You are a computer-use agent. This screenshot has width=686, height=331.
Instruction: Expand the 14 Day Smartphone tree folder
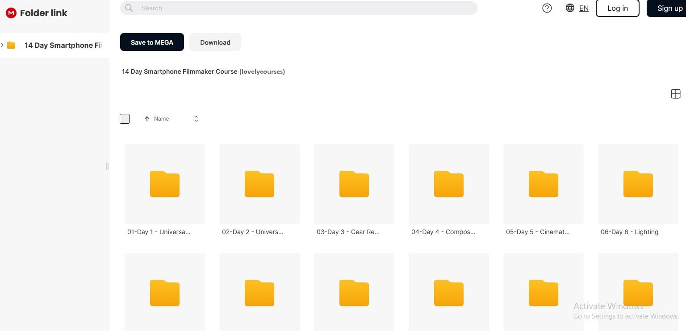point(3,45)
